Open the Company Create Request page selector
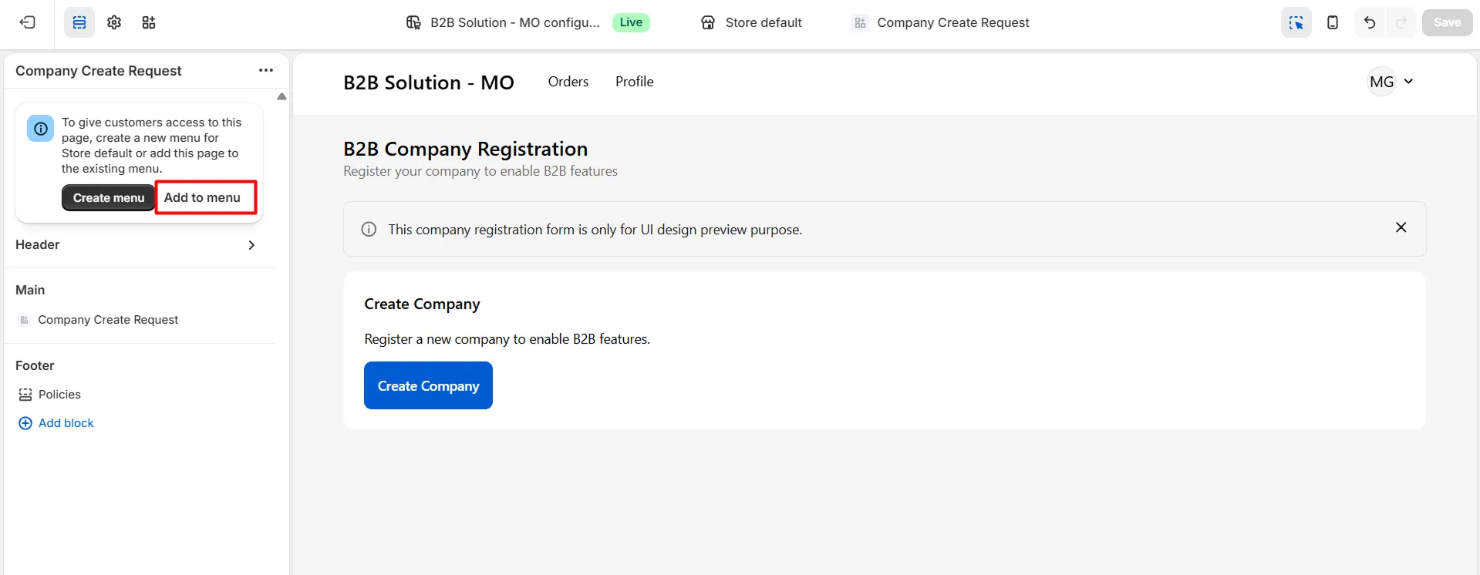This screenshot has width=1480, height=575. (x=941, y=22)
